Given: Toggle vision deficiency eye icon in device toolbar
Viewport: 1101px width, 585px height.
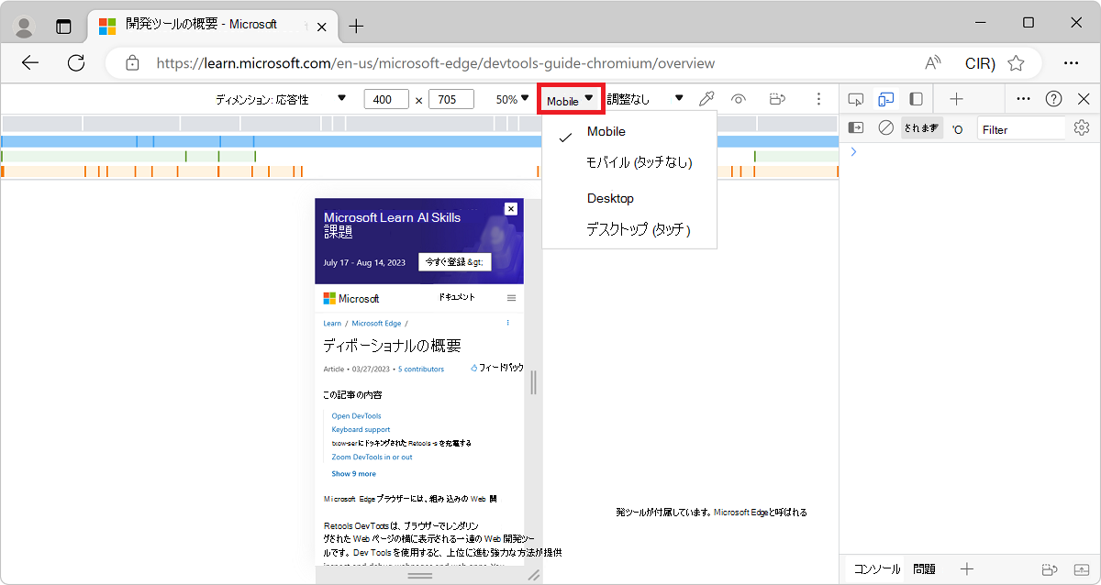Looking at the screenshot, I should [739, 99].
